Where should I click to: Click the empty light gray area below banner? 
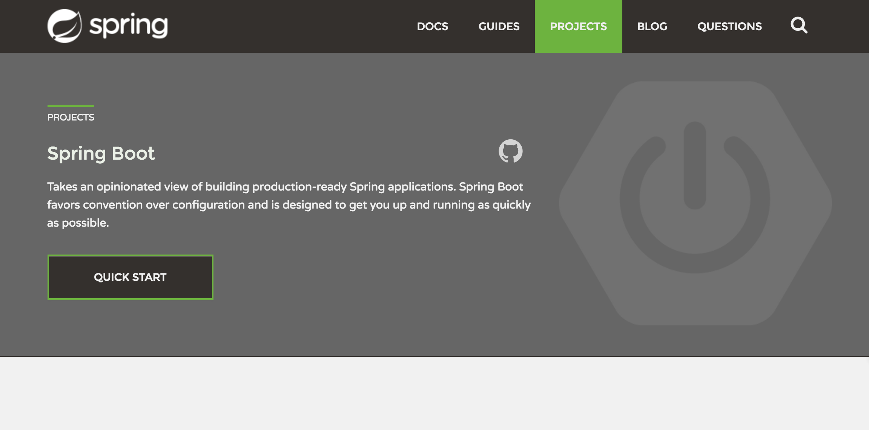pos(434,393)
